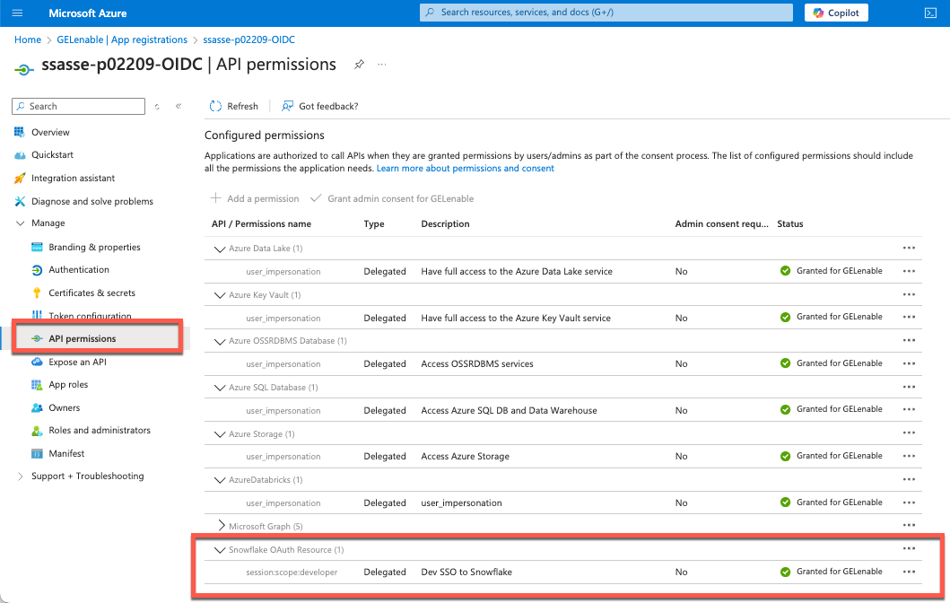Expand the Microsoft Graph permissions group
This screenshot has height=603, width=950.
[x=222, y=526]
